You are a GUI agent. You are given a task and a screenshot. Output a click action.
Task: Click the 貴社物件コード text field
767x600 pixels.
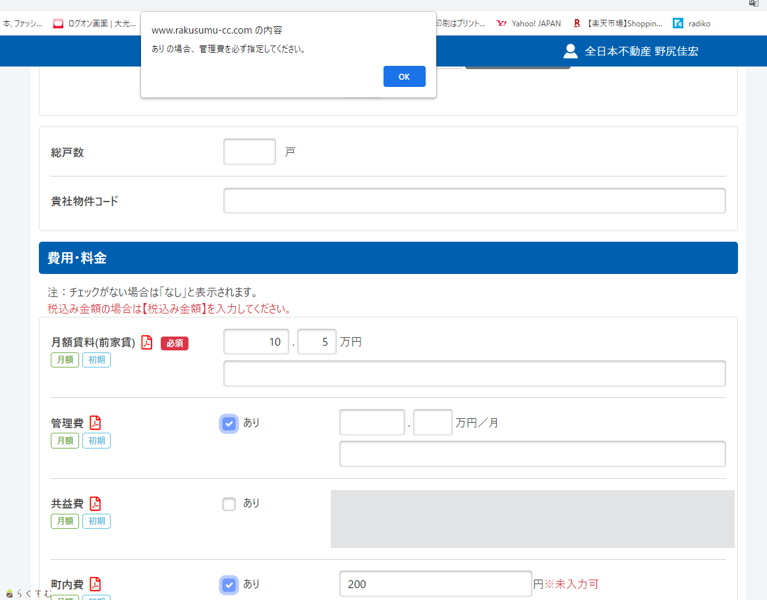pyautogui.click(x=474, y=201)
